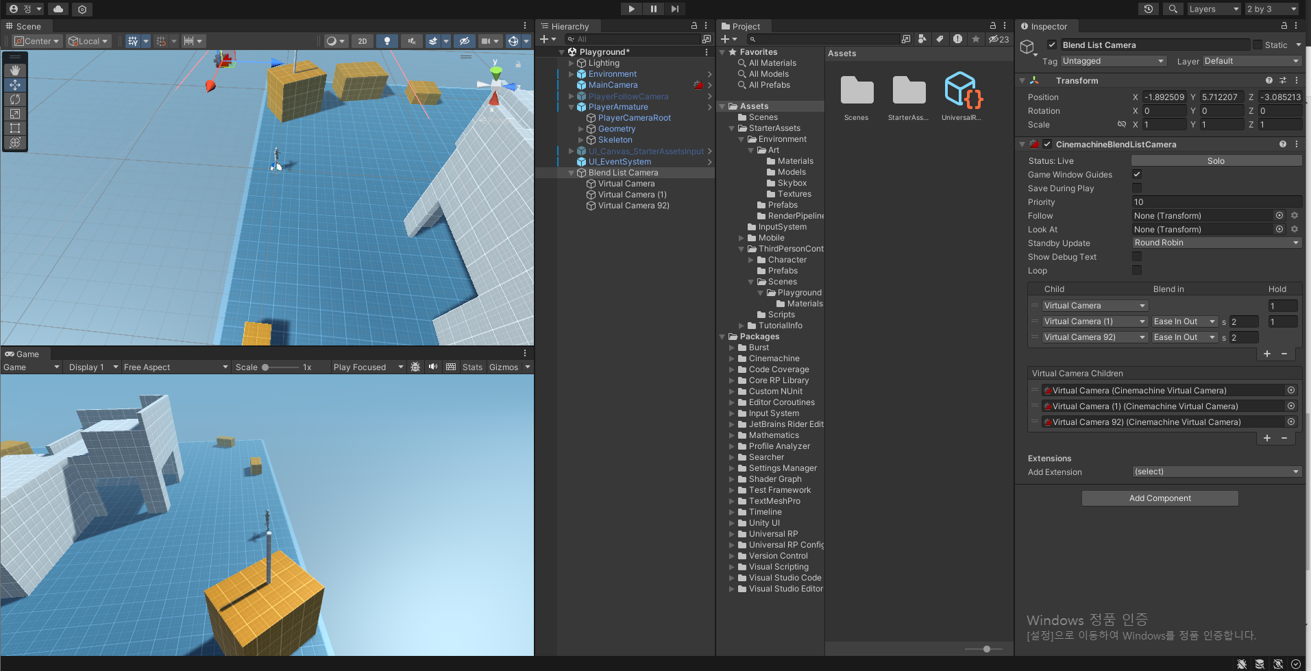Viewport: 1311px width, 671px height.
Task: Open the Layer dropdown set to Default
Action: 1252,61
